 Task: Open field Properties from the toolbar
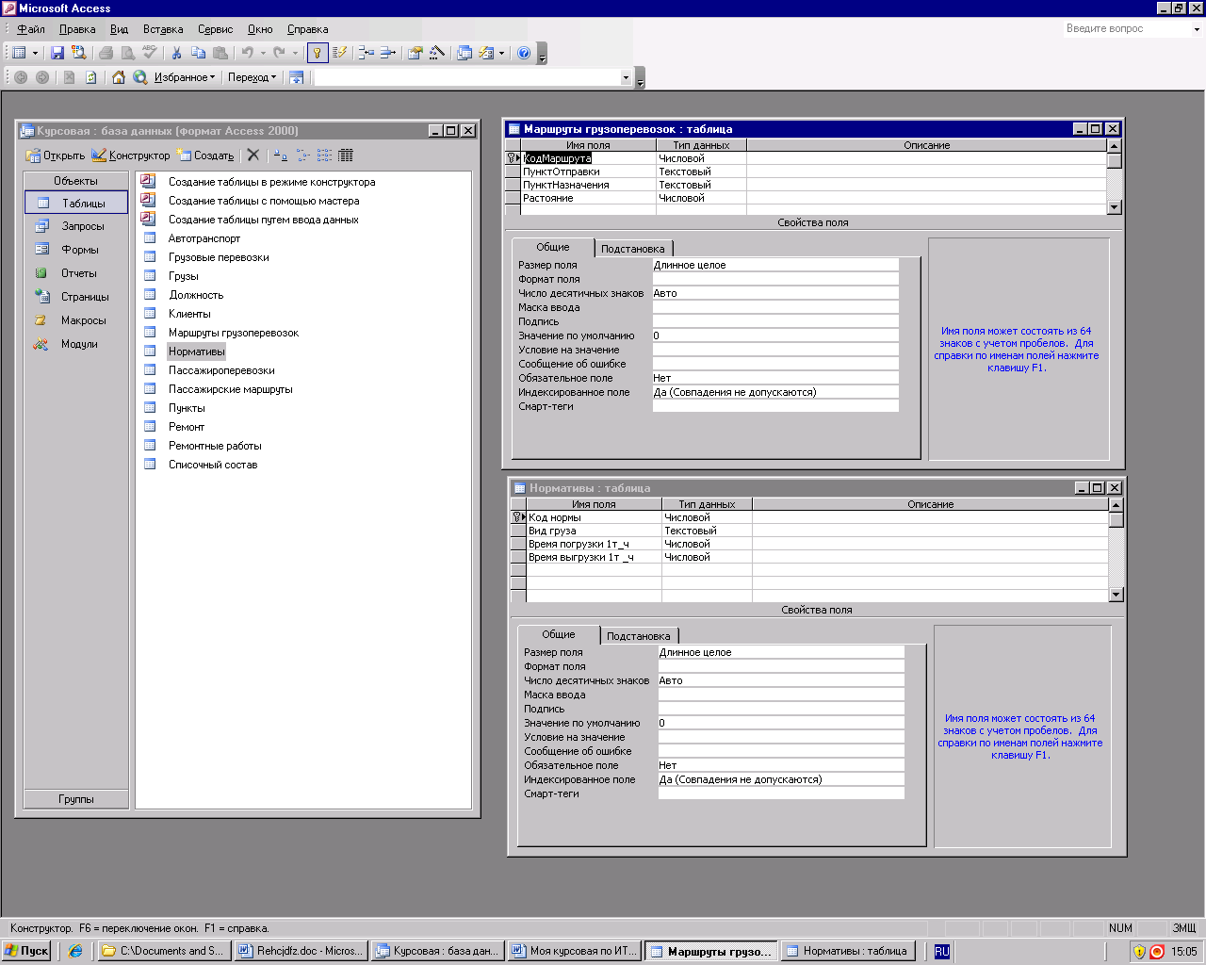[415, 54]
